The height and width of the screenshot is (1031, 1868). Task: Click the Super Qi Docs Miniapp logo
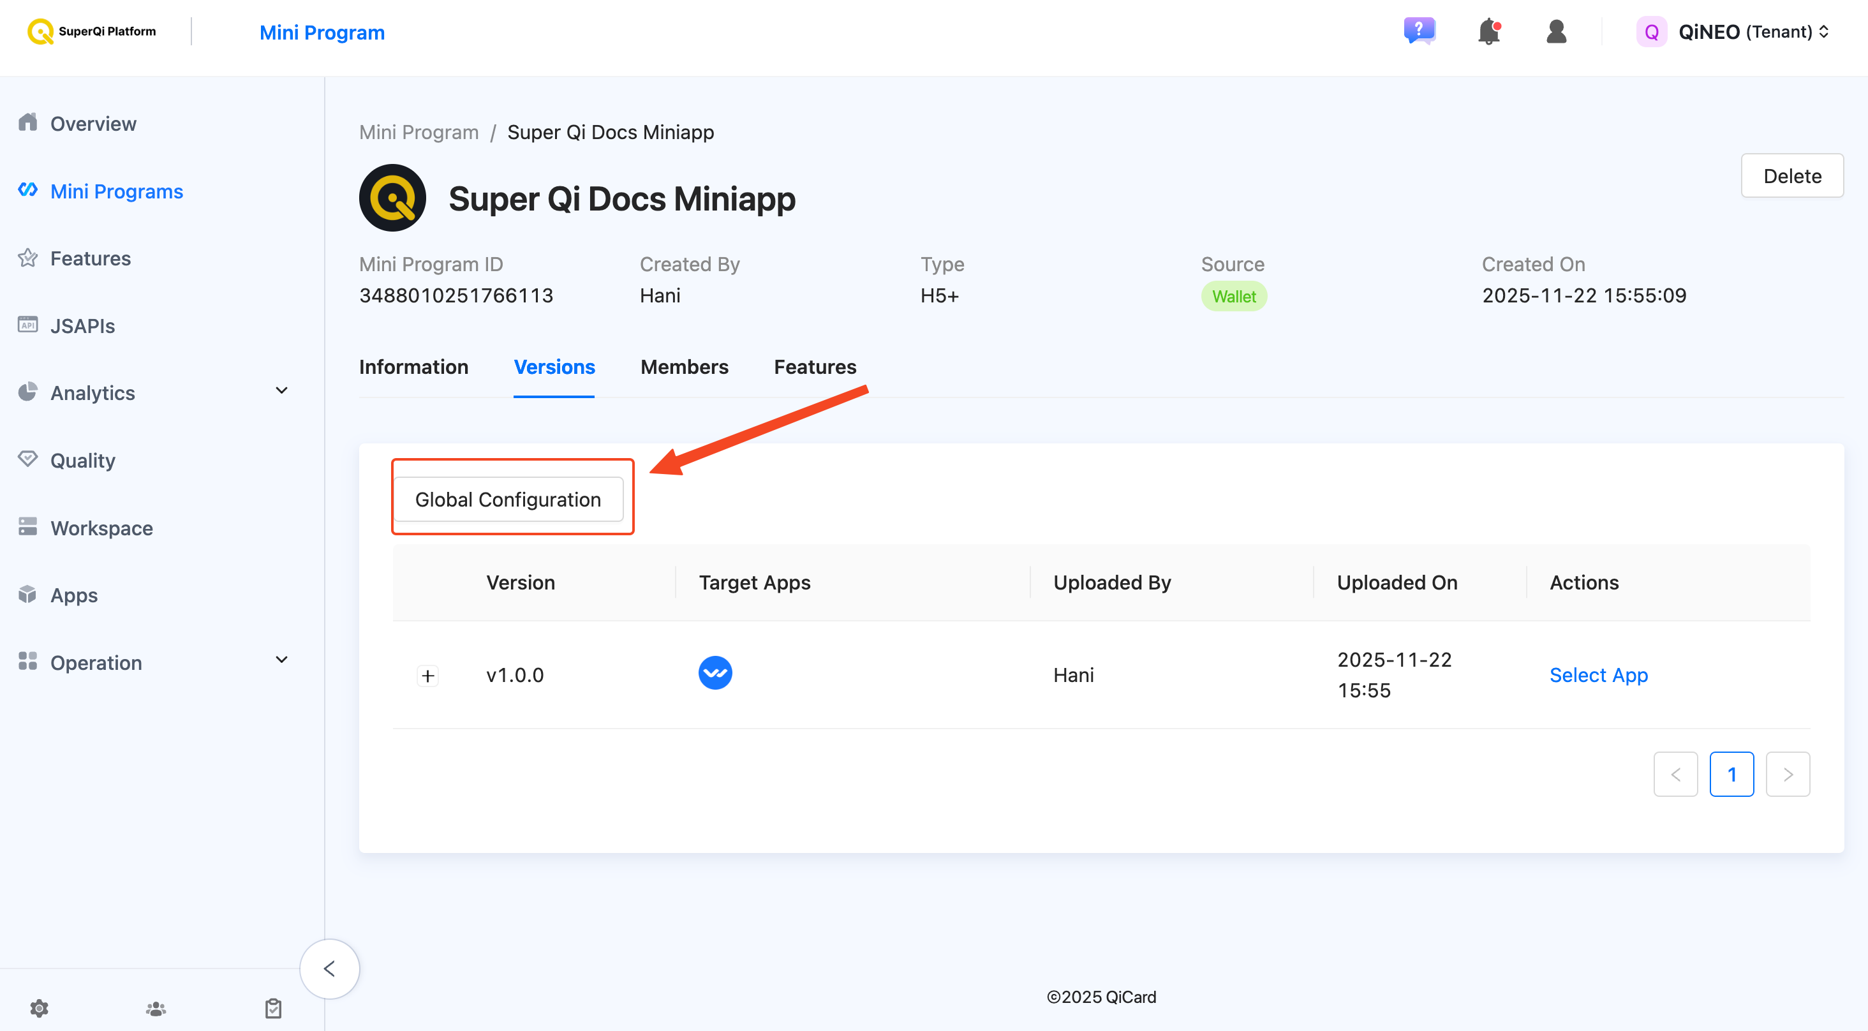point(392,198)
